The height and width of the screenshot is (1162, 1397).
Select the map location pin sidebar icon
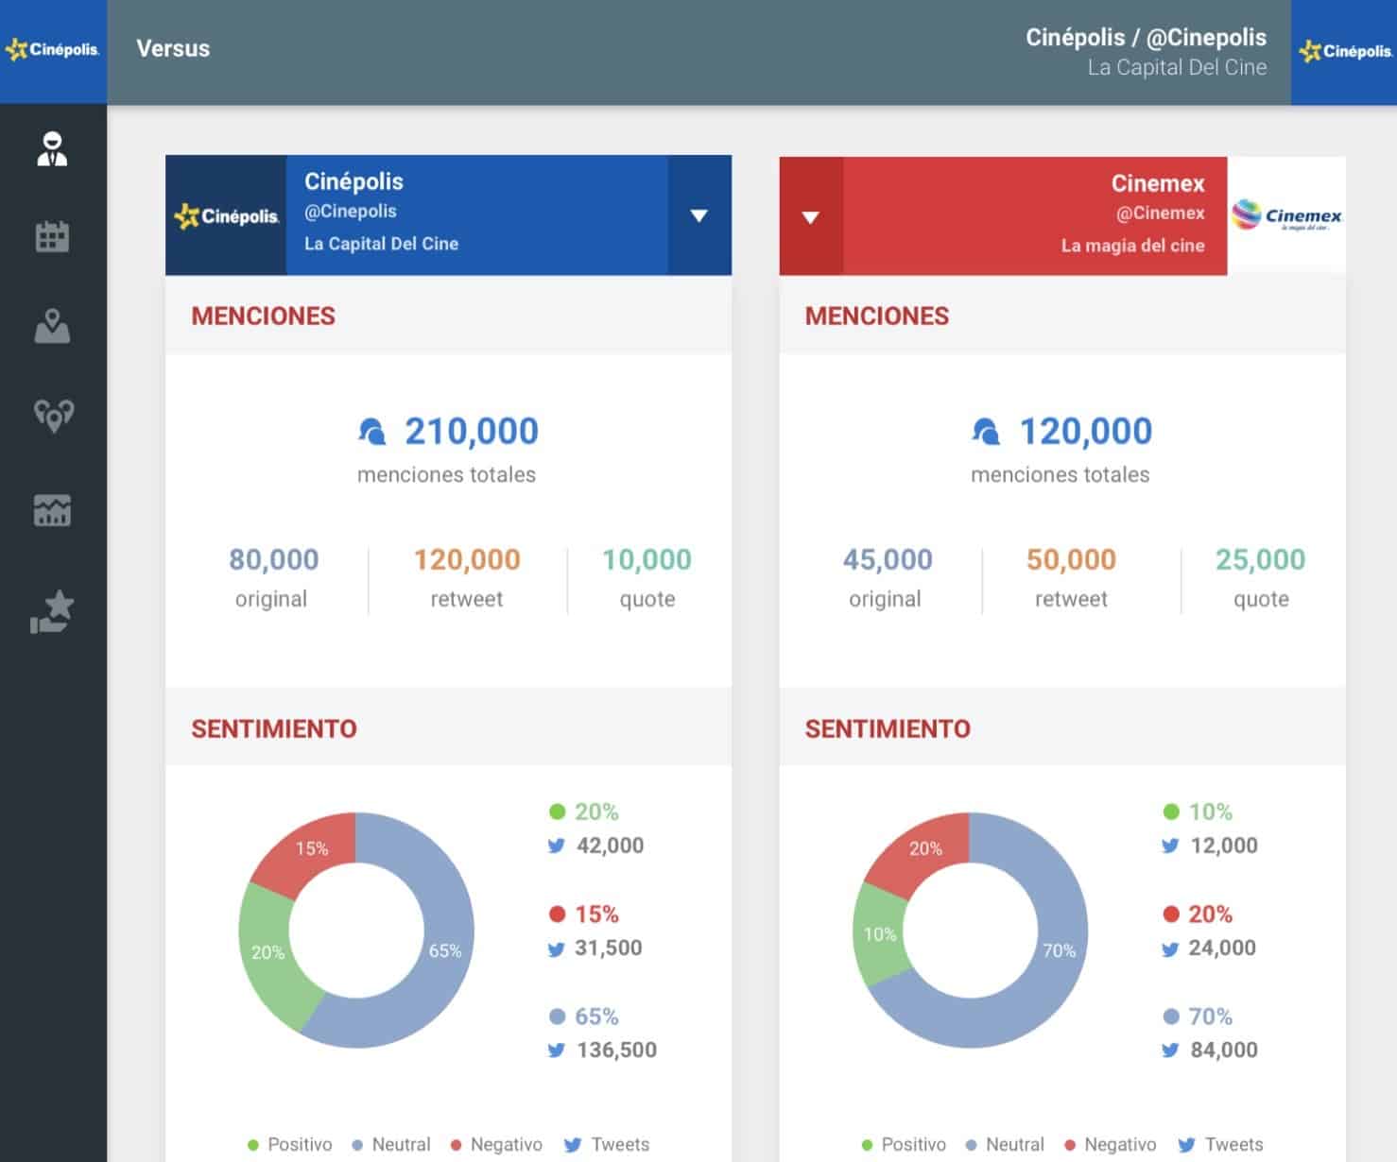coord(52,326)
